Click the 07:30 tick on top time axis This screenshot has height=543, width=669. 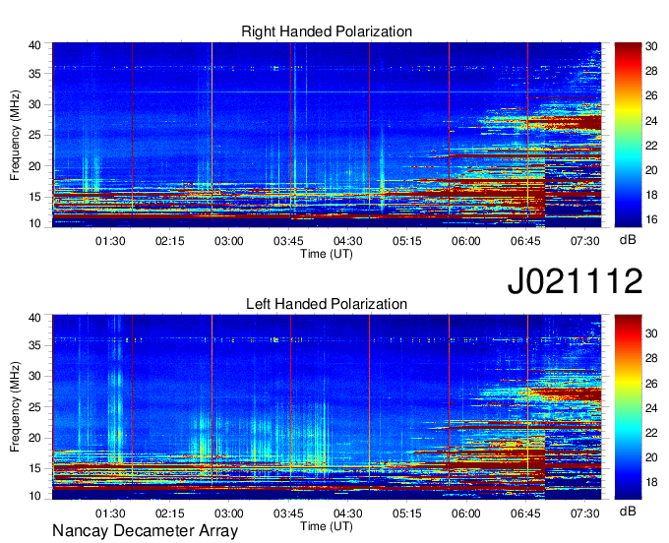click(x=585, y=241)
